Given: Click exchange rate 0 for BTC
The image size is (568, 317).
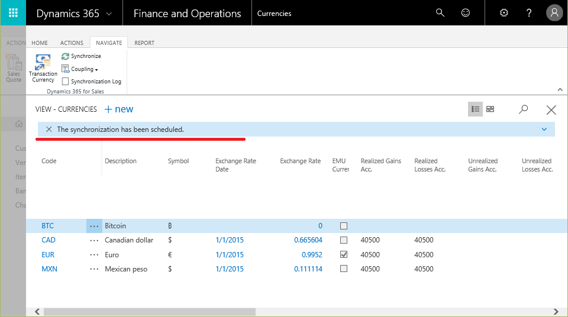Looking at the screenshot, I should [x=320, y=226].
